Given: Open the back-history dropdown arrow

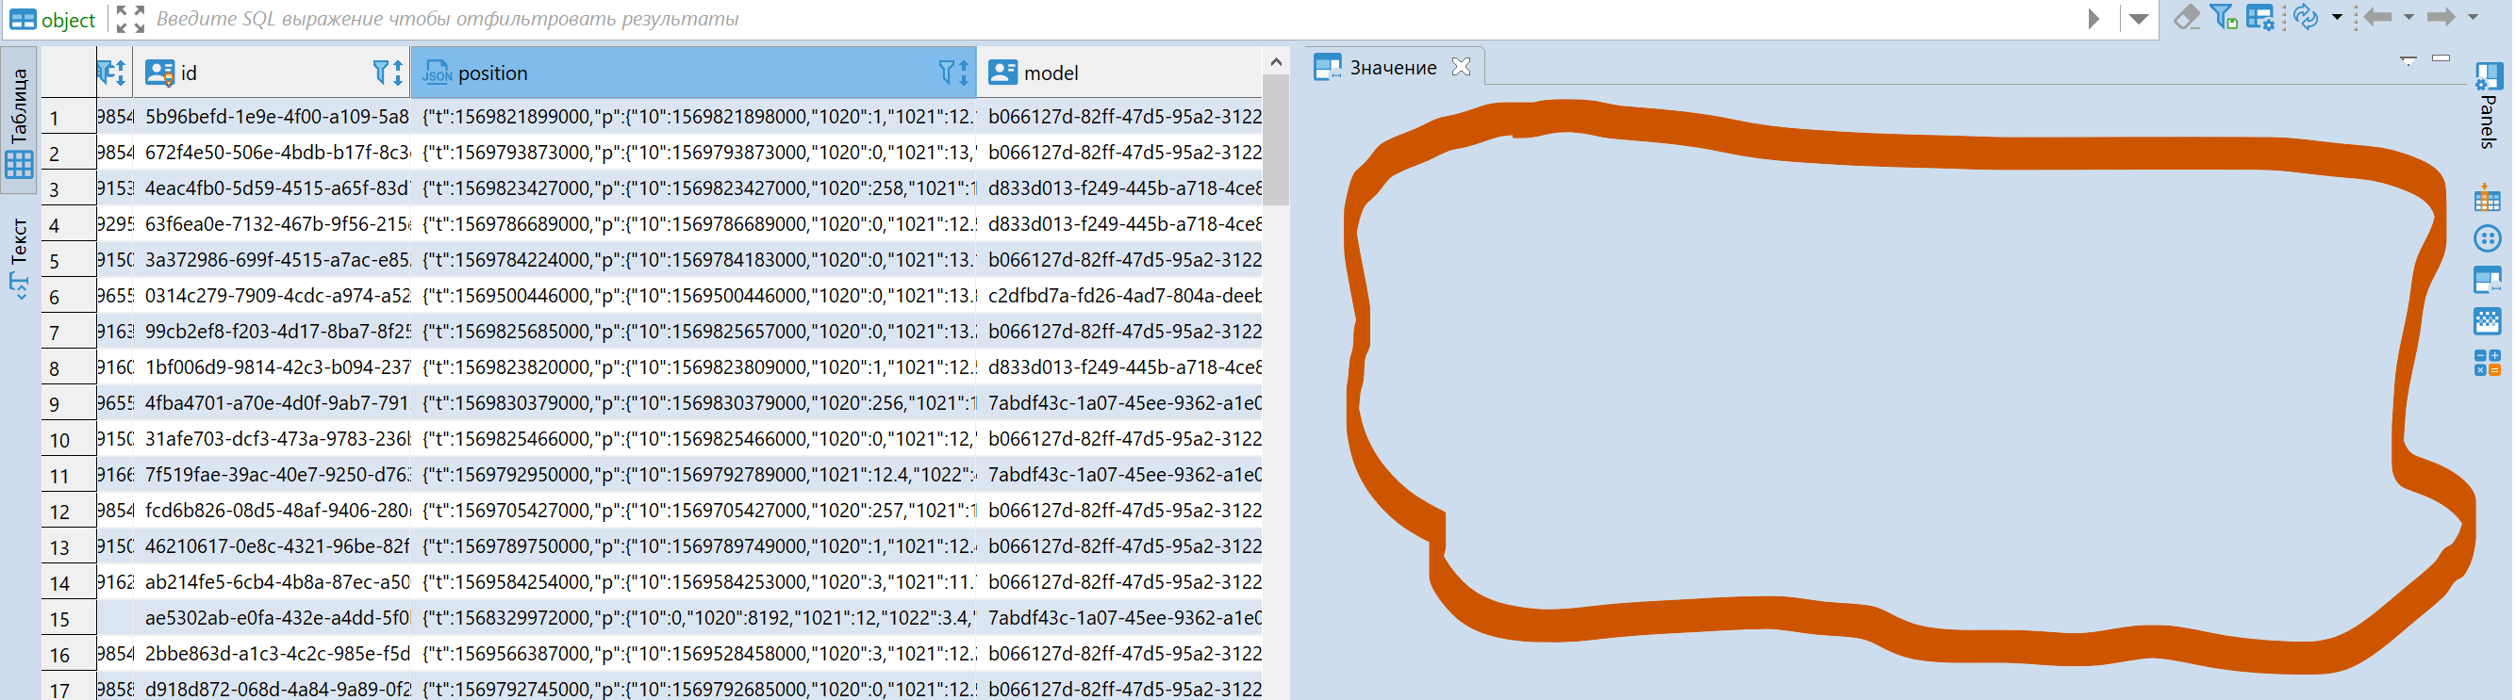Looking at the screenshot, I should coord(2408,18).
